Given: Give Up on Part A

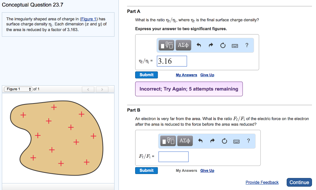Looking at the screenshot, I should [207, 75].
